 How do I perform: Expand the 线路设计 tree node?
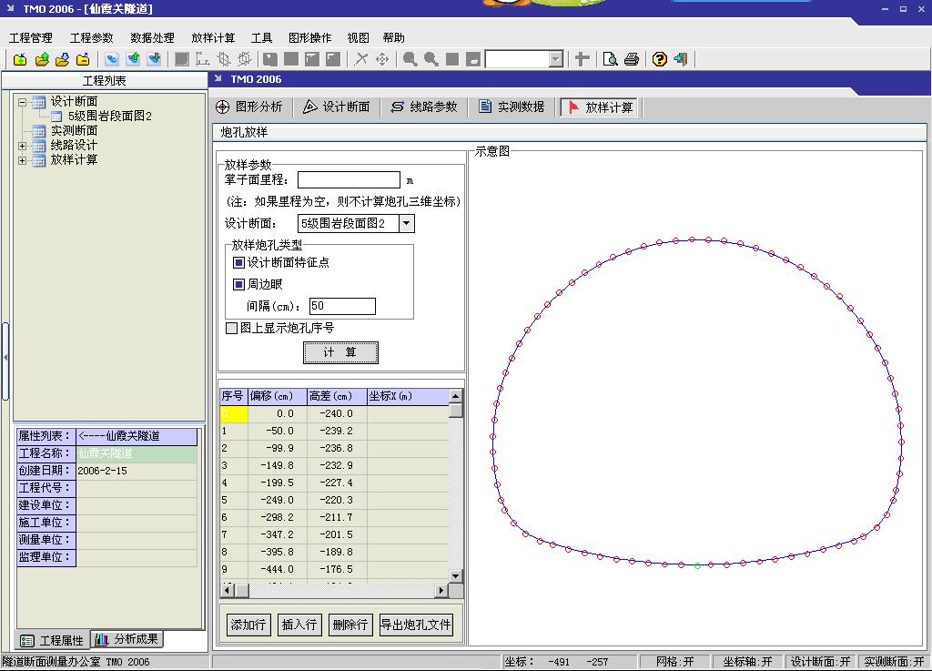23,146
